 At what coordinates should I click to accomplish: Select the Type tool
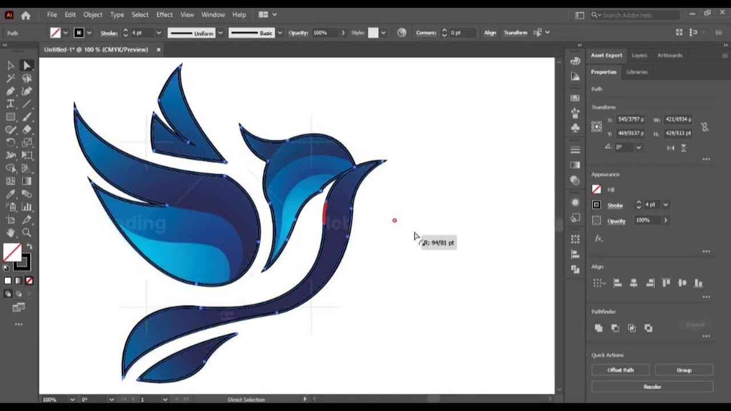(10, 104)
